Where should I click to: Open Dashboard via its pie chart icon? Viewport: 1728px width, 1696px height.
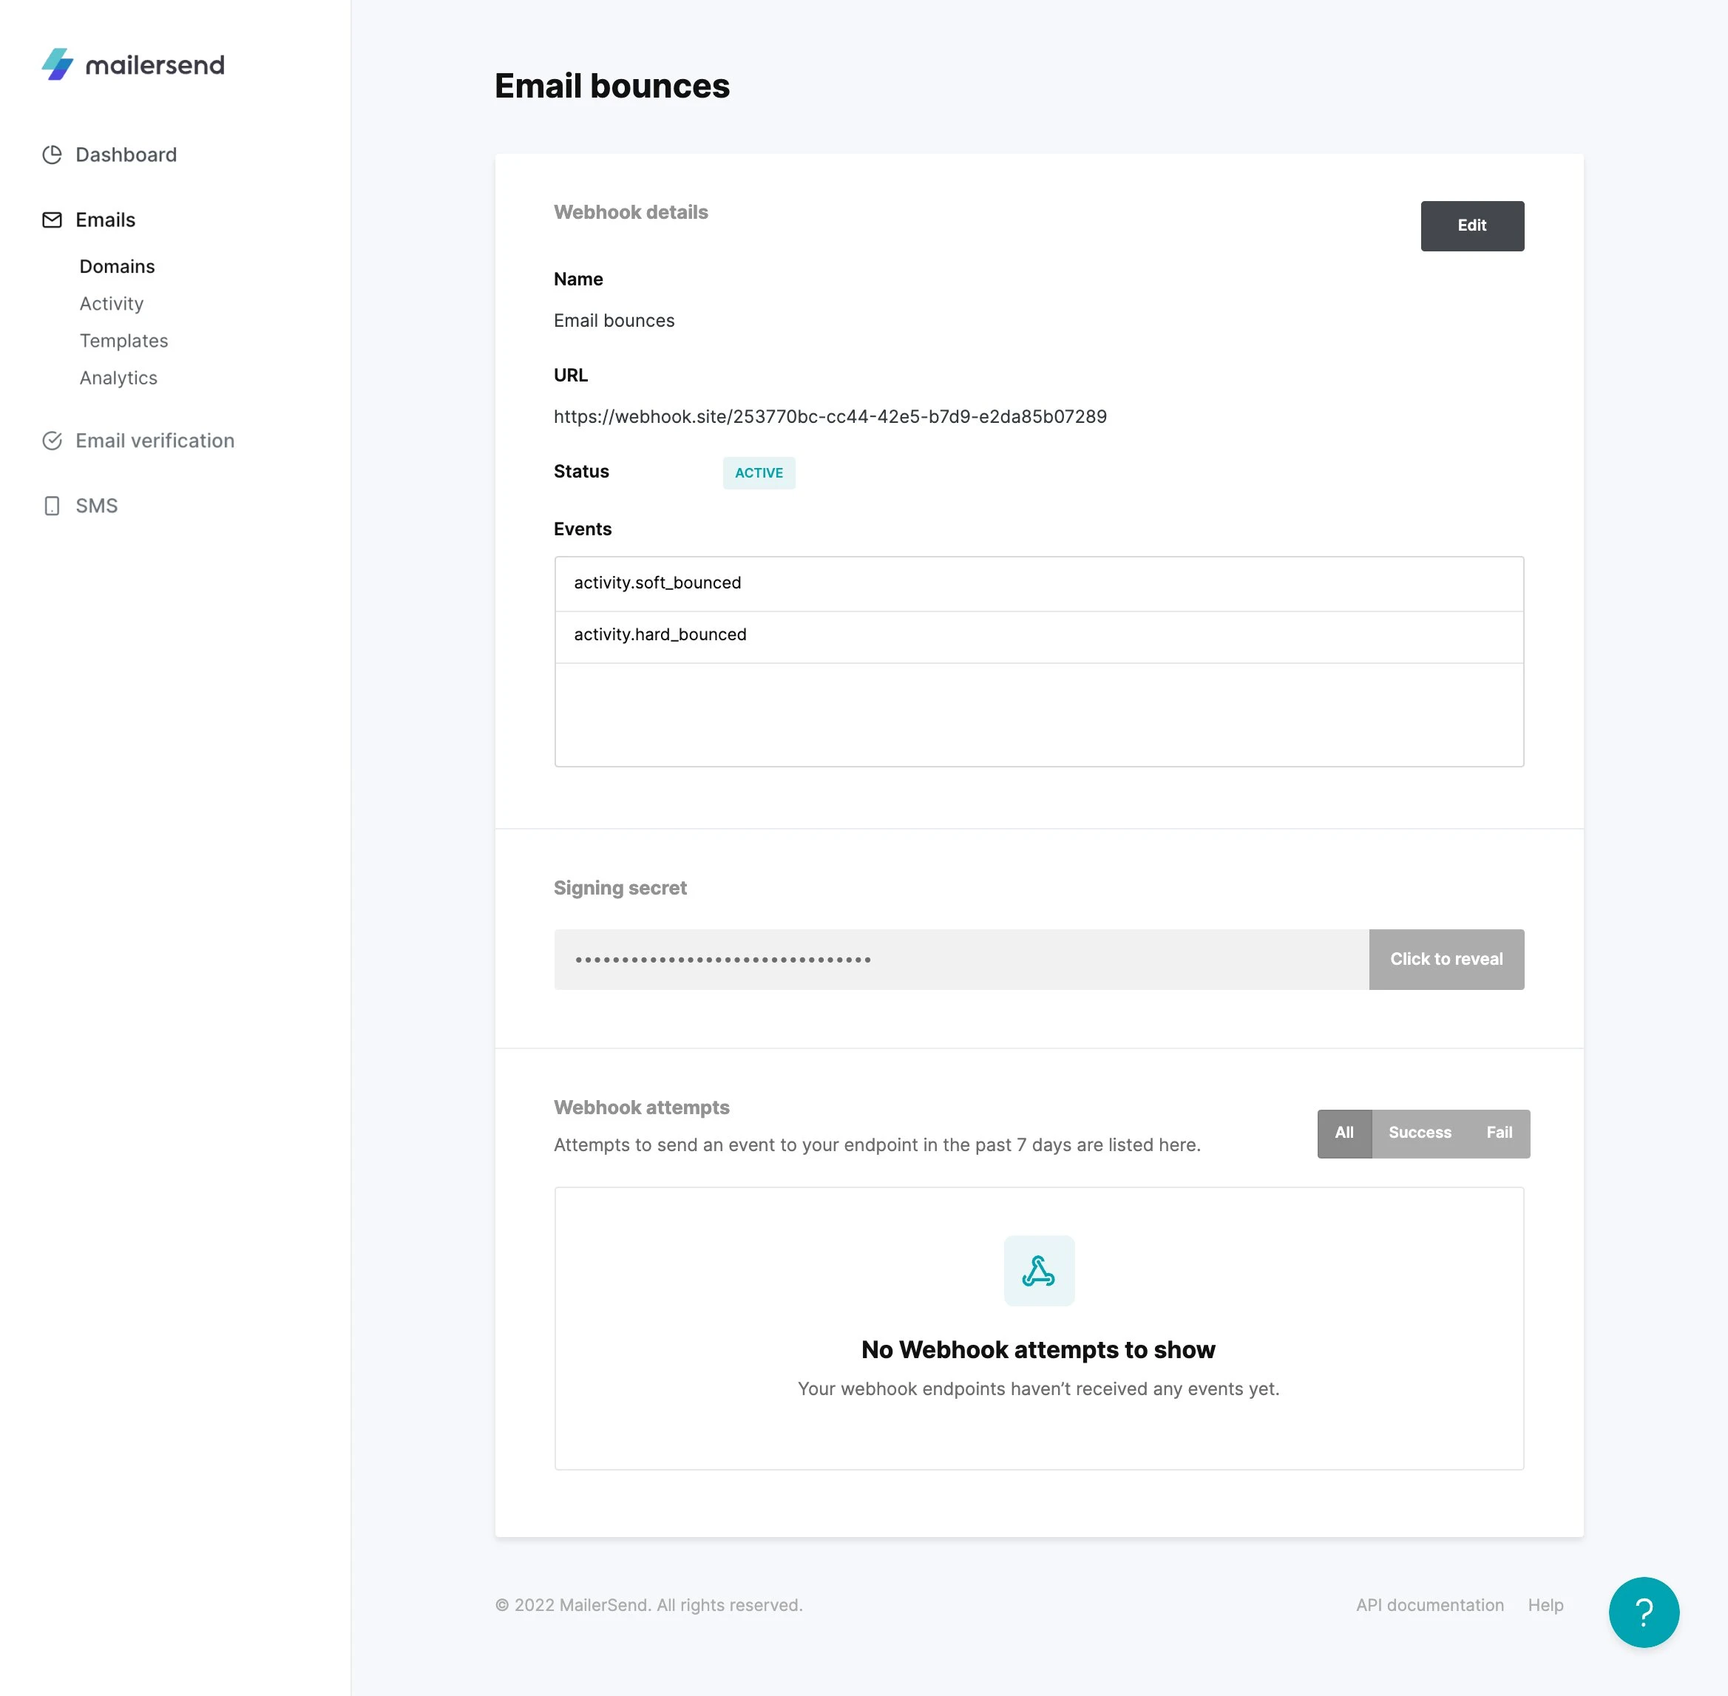click(x=52, y=155)
